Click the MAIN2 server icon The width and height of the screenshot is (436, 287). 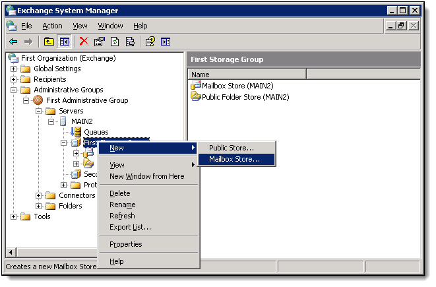(x=63, y=121)
